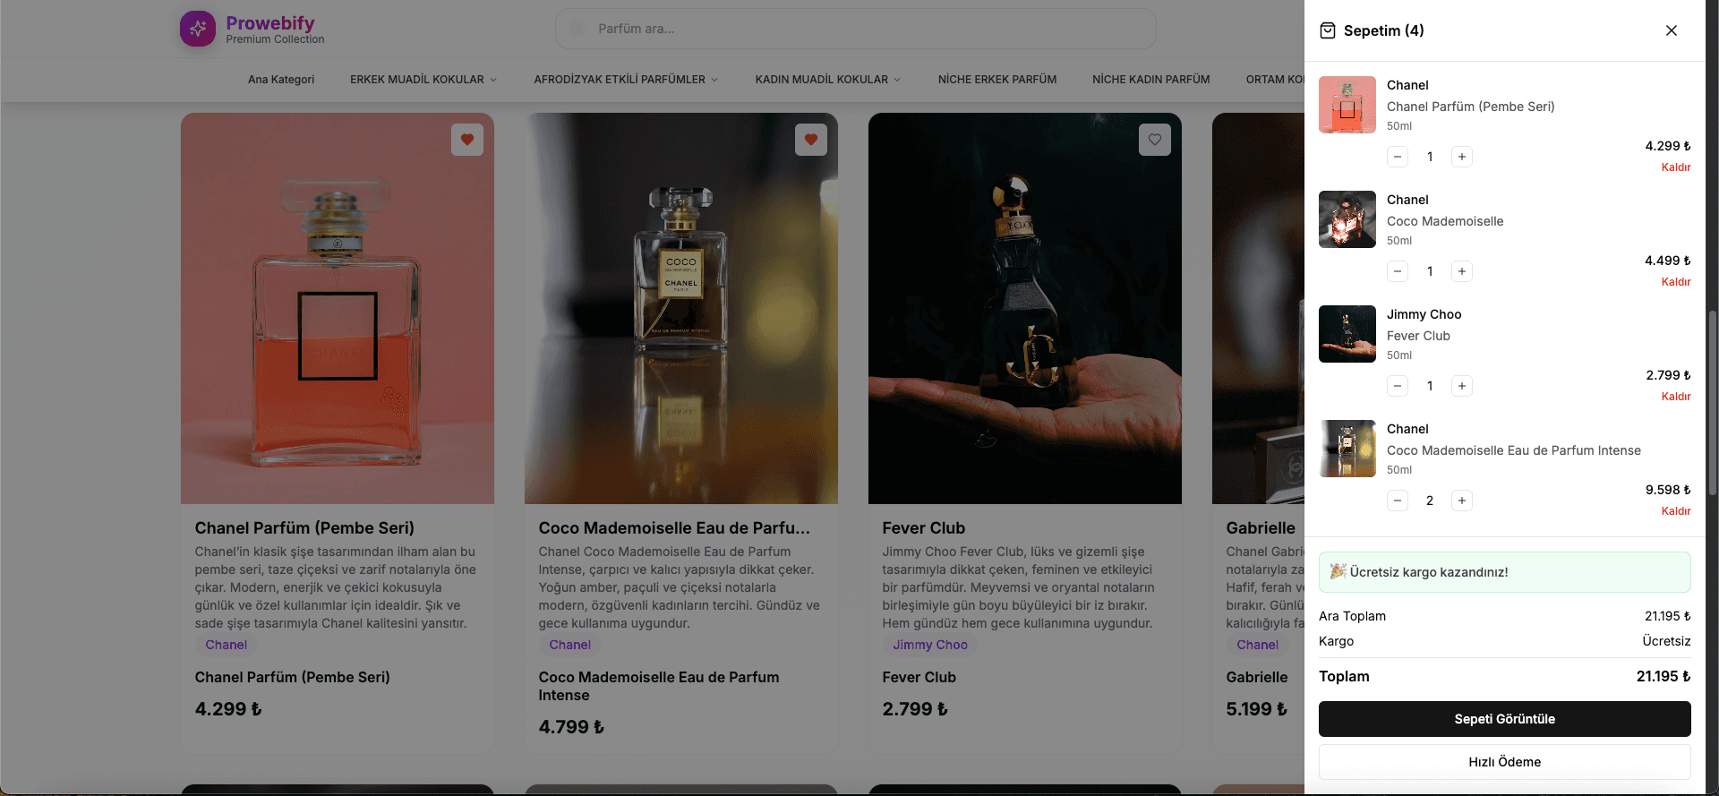Go to Ana Kategori menu item
The image size is (1719, 796).
(x=281, y=80)
